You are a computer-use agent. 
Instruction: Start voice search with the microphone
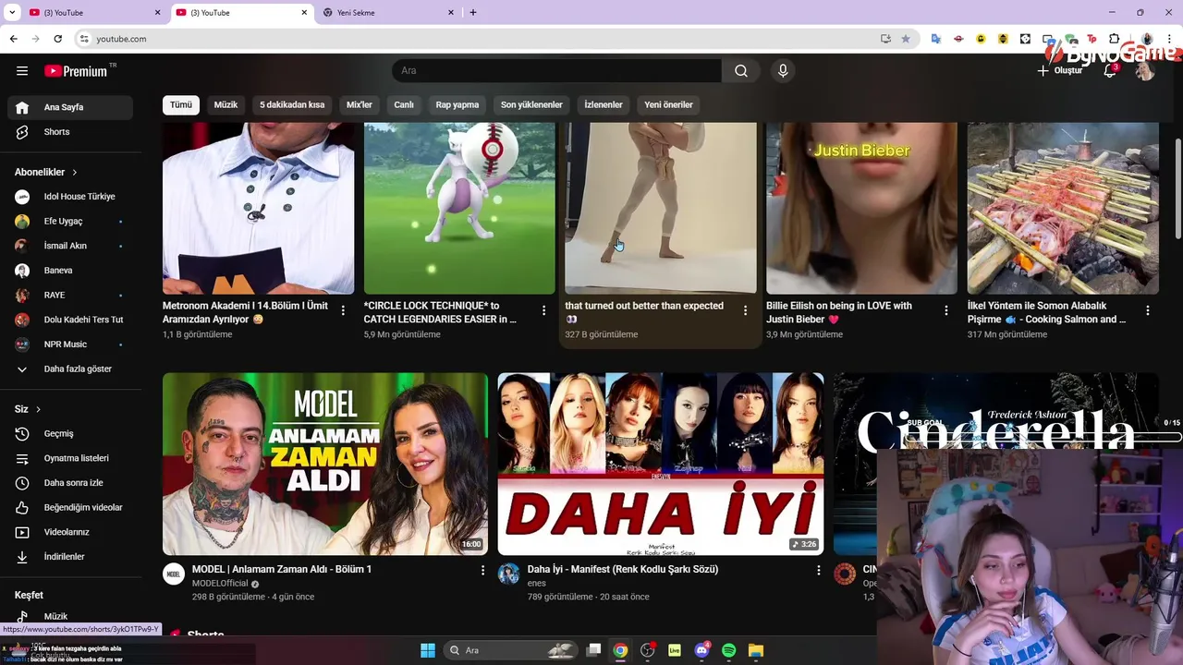(783, 71)
